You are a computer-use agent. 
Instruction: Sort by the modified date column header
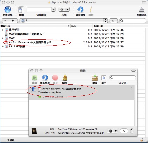pos(119,26)
